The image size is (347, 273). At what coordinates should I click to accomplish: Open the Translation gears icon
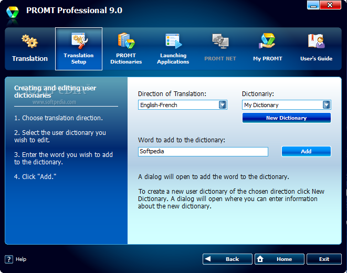(30, 41)
